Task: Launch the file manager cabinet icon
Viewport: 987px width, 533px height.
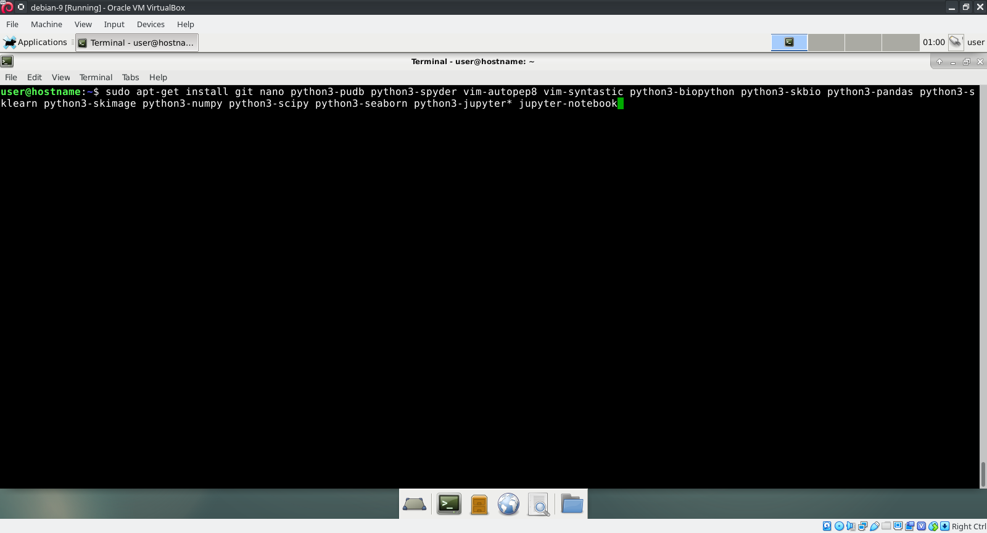Action: coord(479,504)
